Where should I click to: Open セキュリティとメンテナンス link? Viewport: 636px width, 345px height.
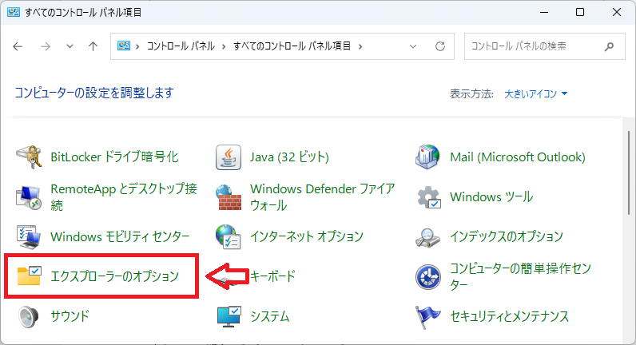click(510, 316)
